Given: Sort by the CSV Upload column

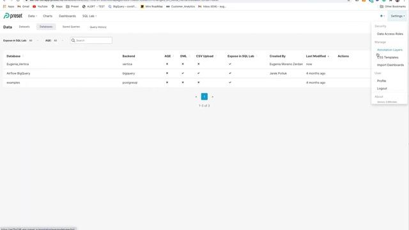Looking at the screenshot, I should 204,56.
